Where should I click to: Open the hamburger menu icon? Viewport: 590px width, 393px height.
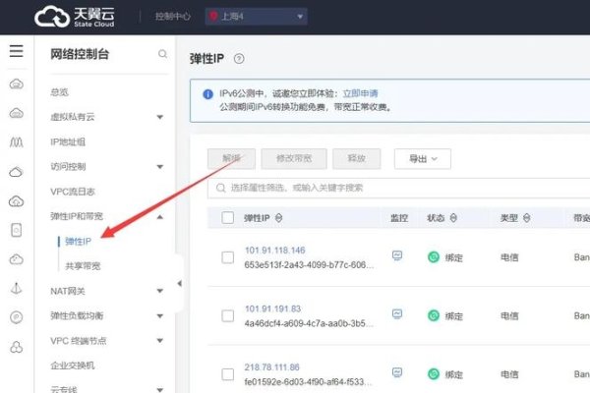pyautogui.click(x=16, y=51)
